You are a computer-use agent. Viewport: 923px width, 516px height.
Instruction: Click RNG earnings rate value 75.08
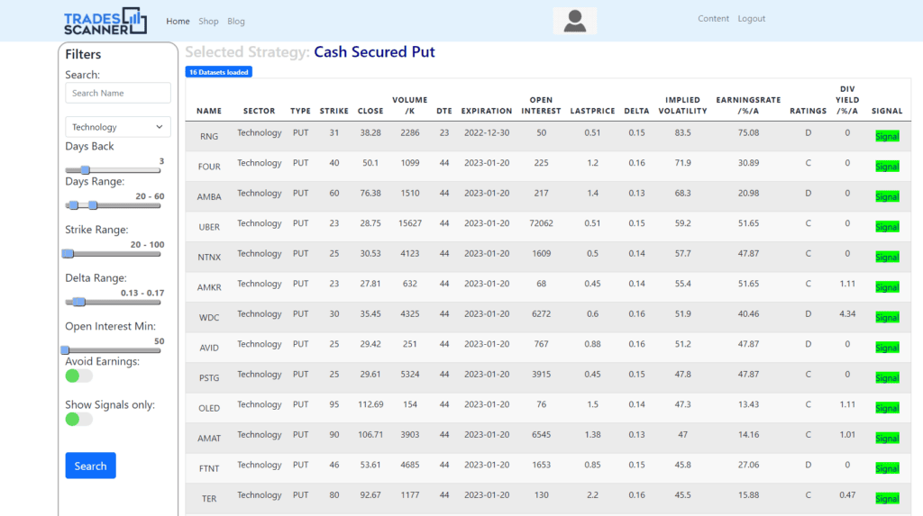click(x=748, y=133)
